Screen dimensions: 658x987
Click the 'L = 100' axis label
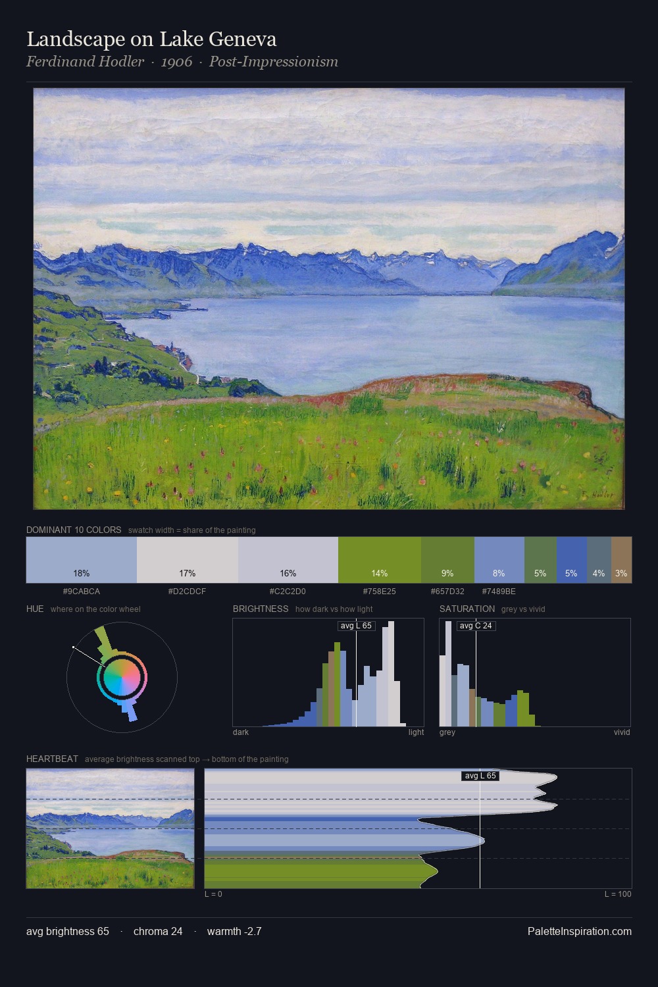[618, 894]
